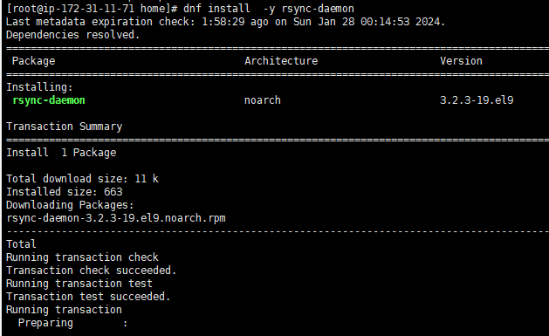Click the "Install 1 Package" line

pos(61,153)
